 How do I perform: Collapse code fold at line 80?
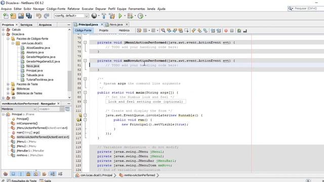tap(85, 61)
